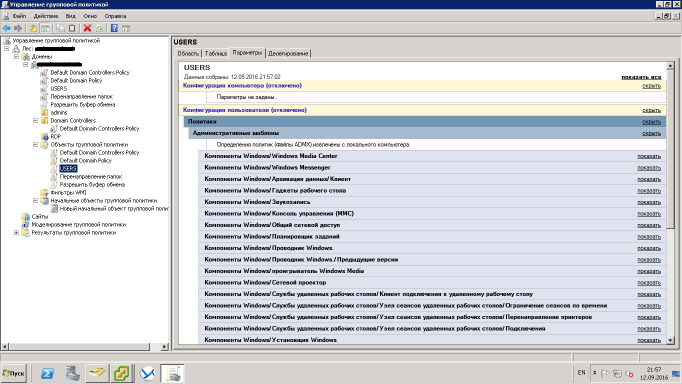Toggle the Show/Hide console tree icon
The width and height of the screenshot is (682, 384).
[45, 28]
